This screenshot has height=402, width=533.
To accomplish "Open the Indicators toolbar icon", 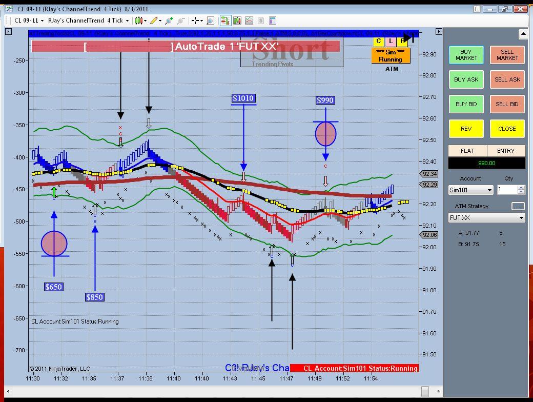I will (237, 21).
